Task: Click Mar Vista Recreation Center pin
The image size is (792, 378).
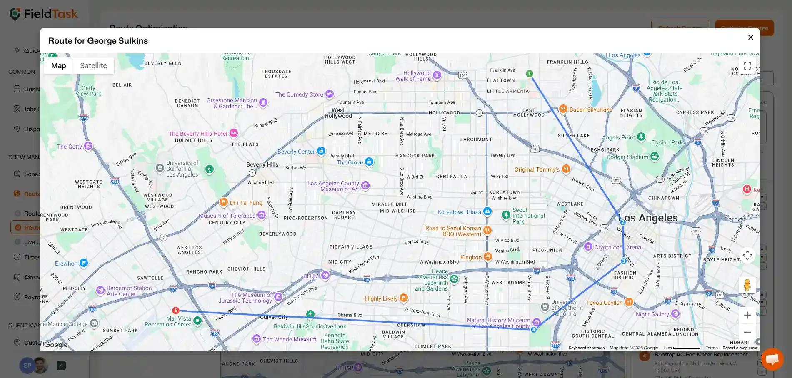Action: coord(197,321)
